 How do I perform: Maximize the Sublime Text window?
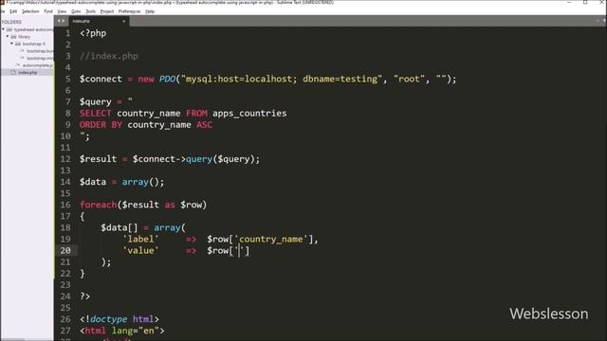tap(585, 2)
